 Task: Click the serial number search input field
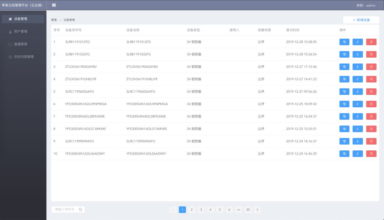[x=65, y=210]
